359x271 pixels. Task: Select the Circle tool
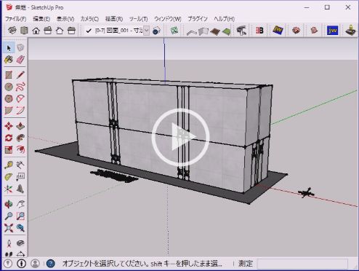coord(9,87)
